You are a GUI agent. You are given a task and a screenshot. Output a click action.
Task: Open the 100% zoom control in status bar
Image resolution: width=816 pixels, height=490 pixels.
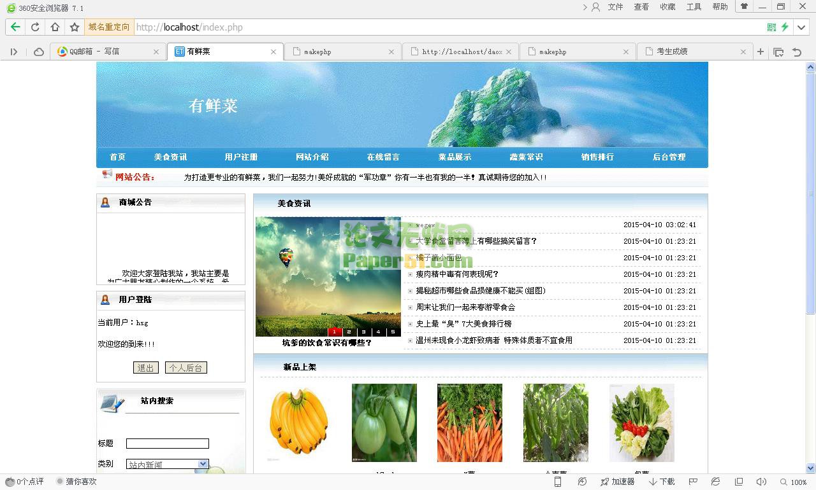tap(793, 482)
